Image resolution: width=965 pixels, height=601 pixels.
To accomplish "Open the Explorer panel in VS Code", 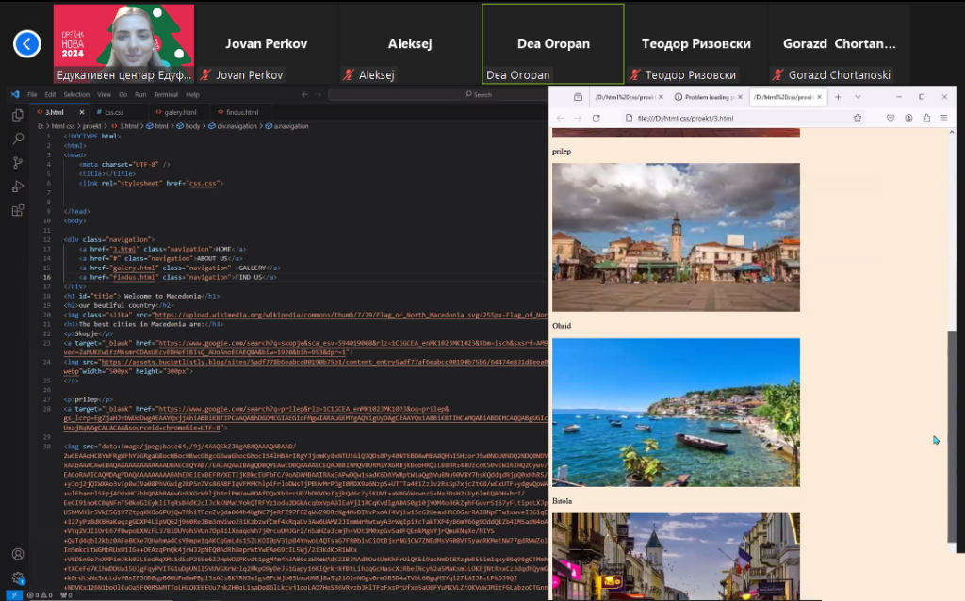I will pyautogui.click(x=17, y=115).
